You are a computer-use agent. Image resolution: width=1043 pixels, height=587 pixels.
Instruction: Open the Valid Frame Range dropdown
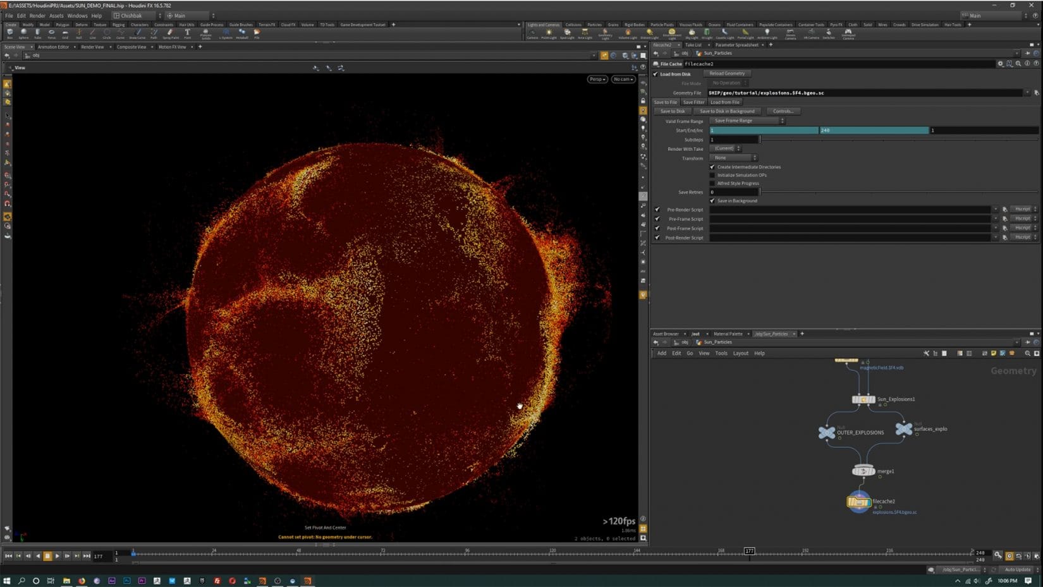coord(748,121)
